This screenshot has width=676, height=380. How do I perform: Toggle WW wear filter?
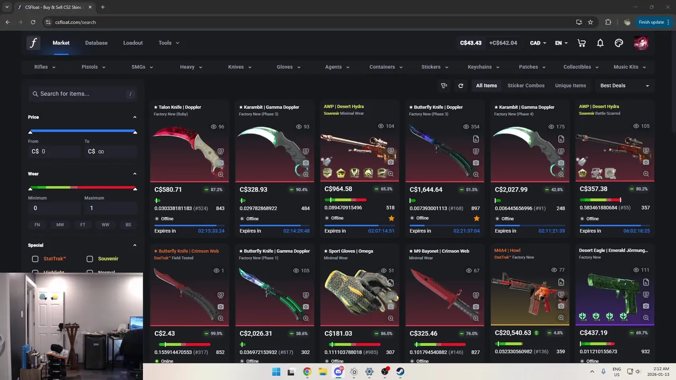(106, 225)
